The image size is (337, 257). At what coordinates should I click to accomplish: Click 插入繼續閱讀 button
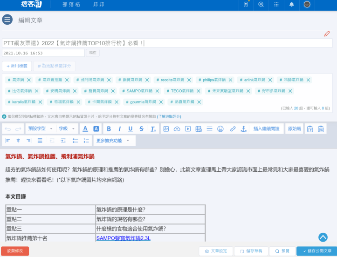[x=266, y=128]
